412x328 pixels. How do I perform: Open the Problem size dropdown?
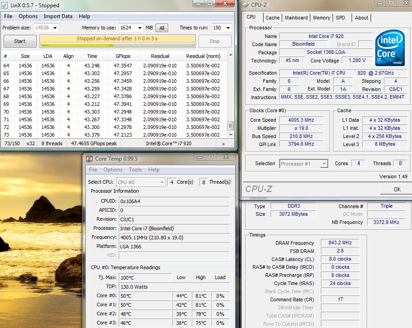[46, 28]
